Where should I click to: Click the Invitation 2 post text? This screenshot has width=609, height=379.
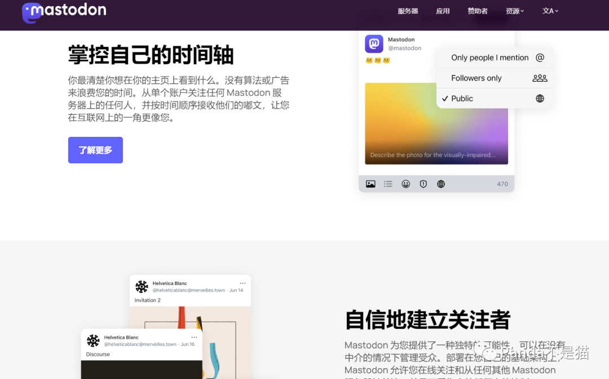tap(148, 300)
